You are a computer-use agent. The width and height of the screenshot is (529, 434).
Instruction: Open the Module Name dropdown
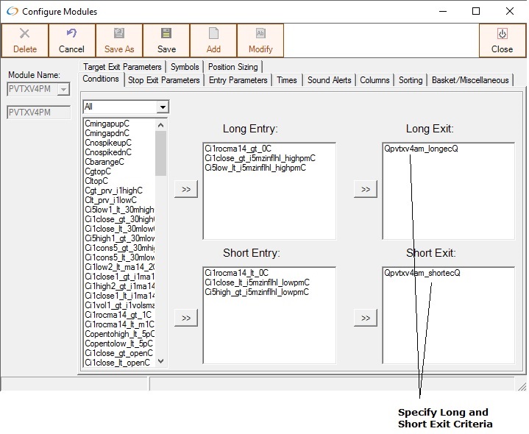pos(63,90)
